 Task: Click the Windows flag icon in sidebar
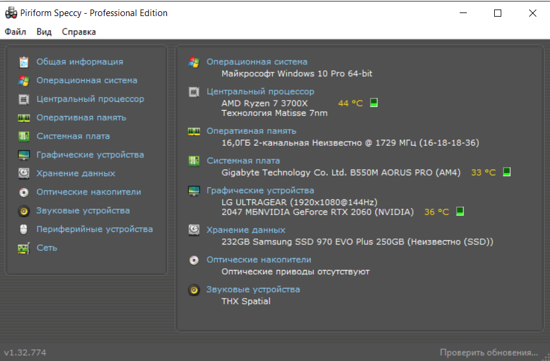[24, 80]
